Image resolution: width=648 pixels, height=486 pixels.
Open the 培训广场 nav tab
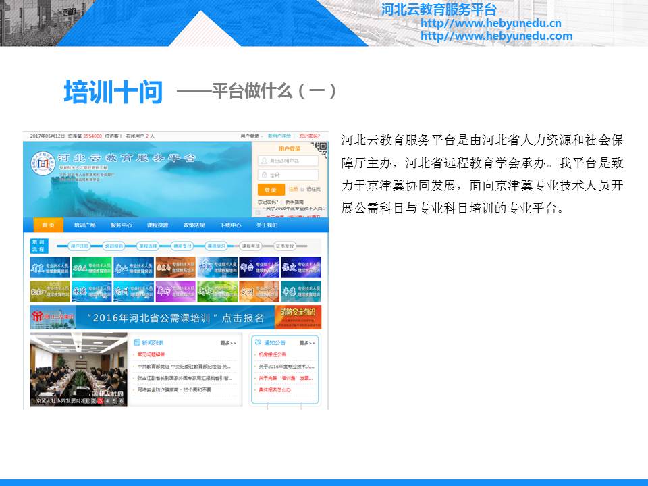point(85,225)
